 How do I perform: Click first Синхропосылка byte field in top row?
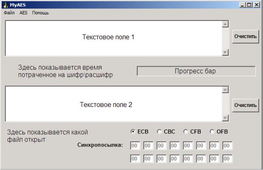[x=135, y=146]
